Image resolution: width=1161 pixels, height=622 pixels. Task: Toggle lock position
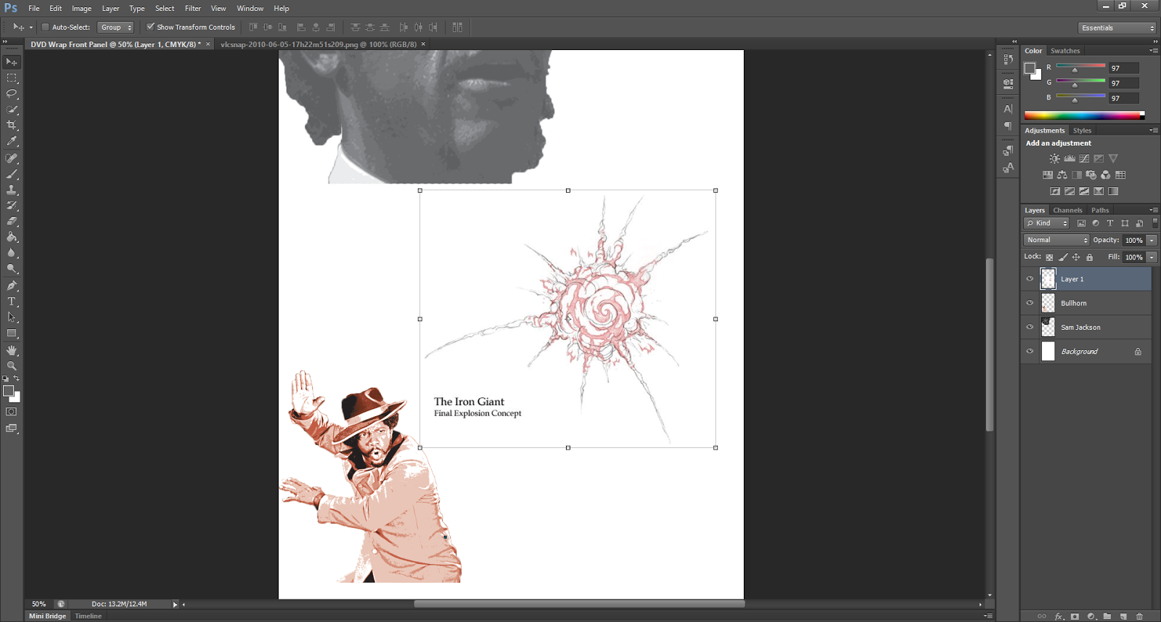pos(1076,257)
